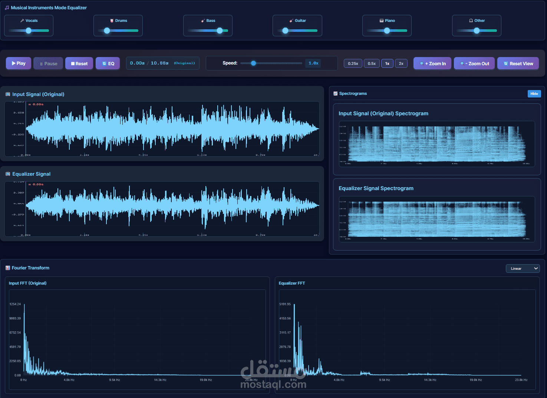Open the Linear scale dropdown
This screenshot has height=398, width=547.
point(523,268)
